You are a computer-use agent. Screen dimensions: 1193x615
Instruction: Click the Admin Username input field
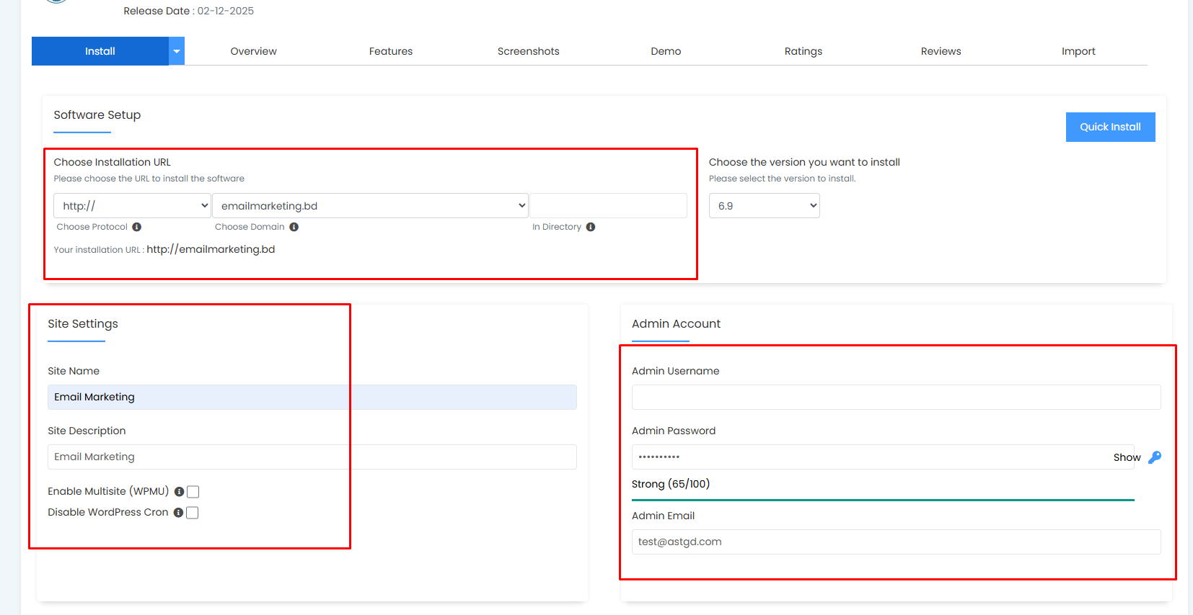coord(896,398)
